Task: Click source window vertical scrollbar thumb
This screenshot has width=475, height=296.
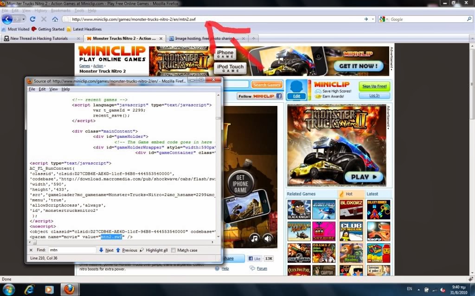Action: (218, 118)
